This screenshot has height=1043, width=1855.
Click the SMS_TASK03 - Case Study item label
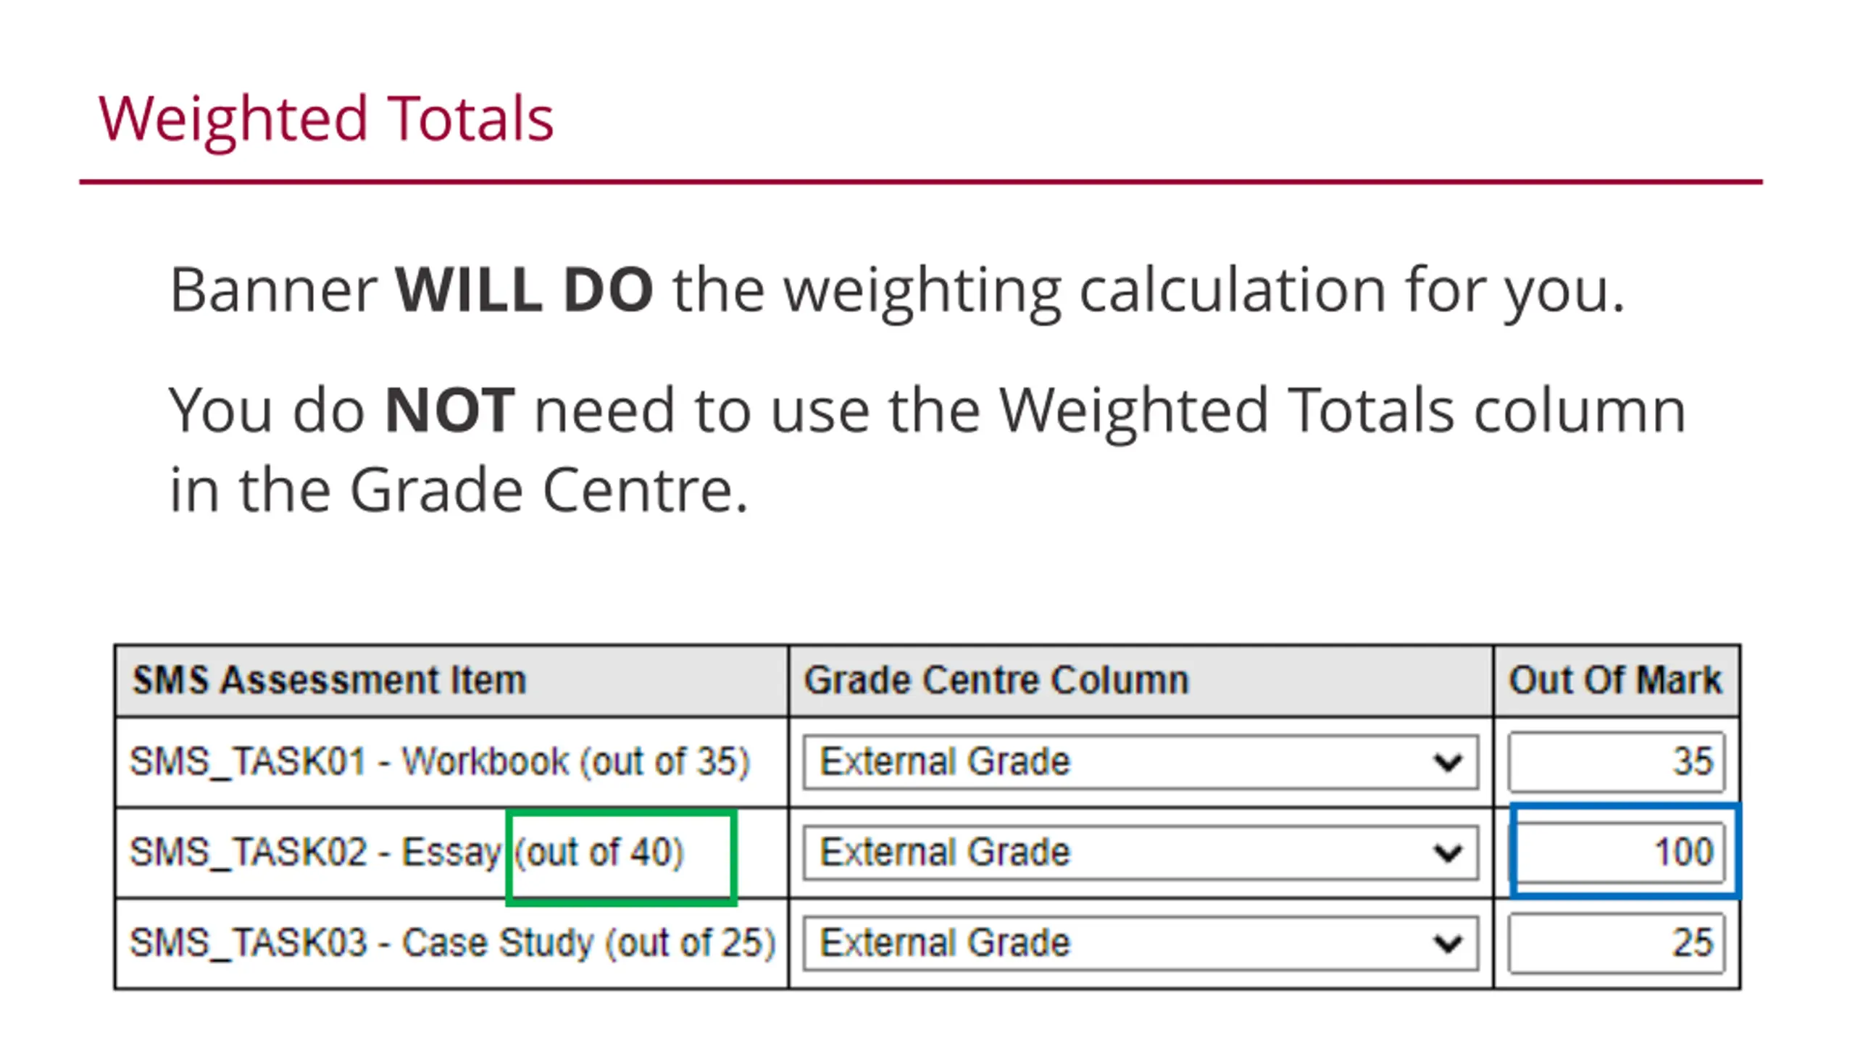tap(452, 943)
